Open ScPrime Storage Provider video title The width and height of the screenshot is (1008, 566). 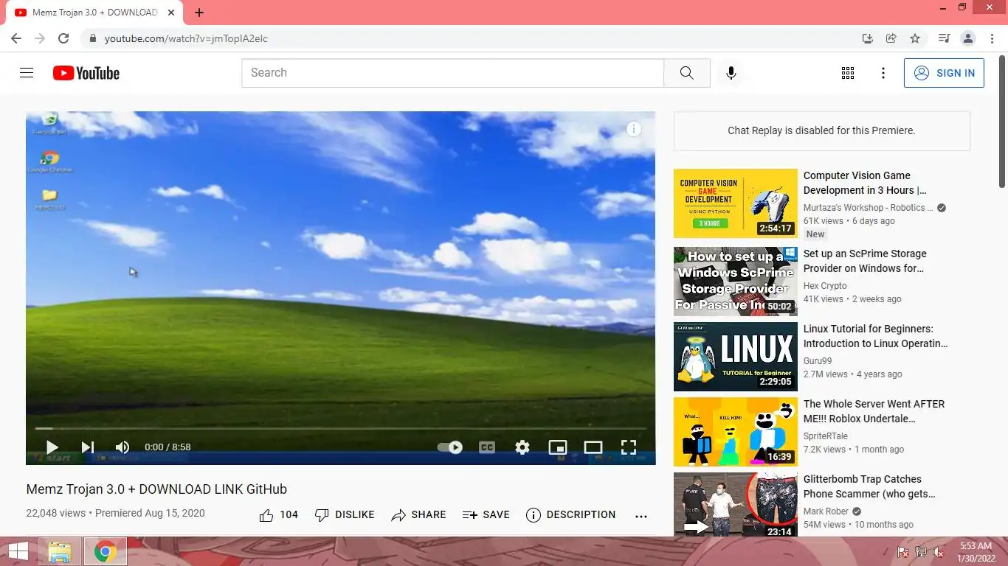[865, 261]
